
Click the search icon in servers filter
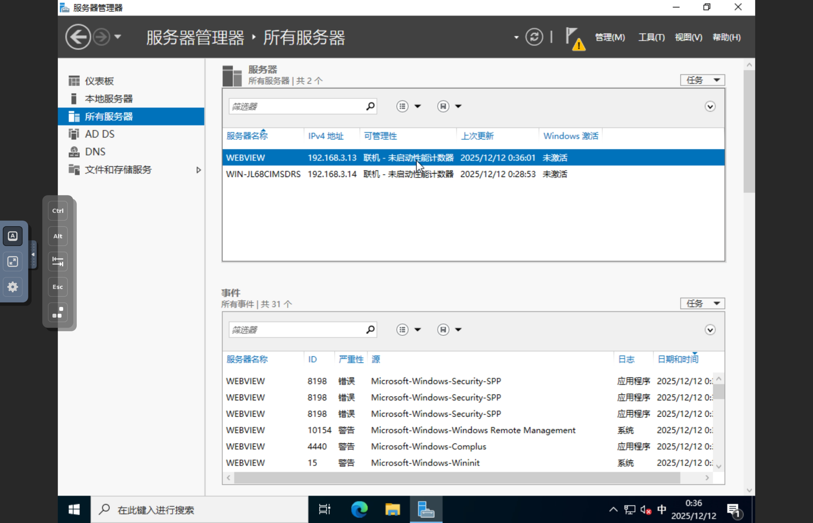(x=370, y=106)
